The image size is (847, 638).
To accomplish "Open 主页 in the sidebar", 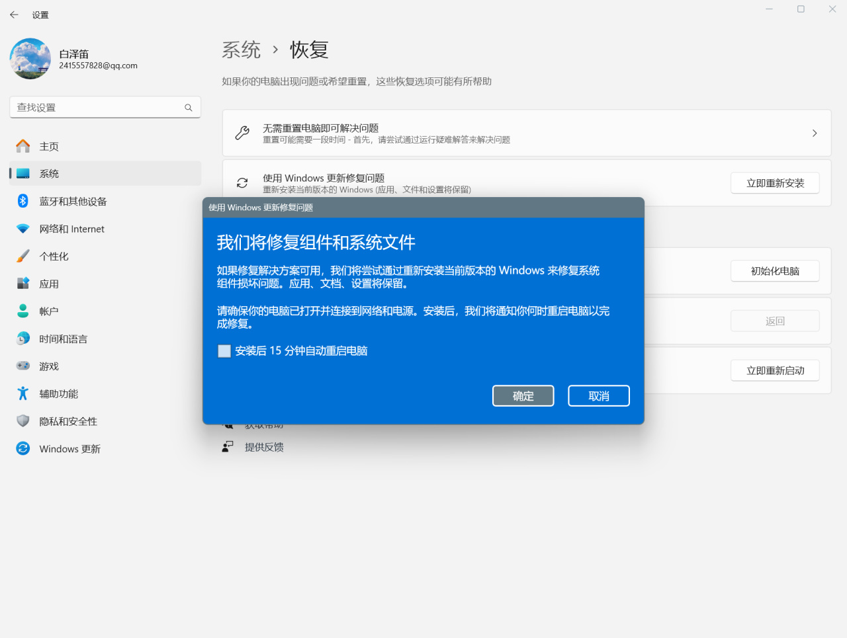I will (x=105, y=146).
